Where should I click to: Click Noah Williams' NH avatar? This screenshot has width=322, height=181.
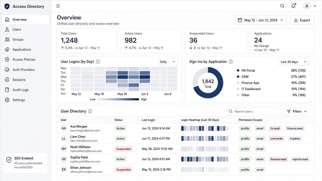click(64, 149)
